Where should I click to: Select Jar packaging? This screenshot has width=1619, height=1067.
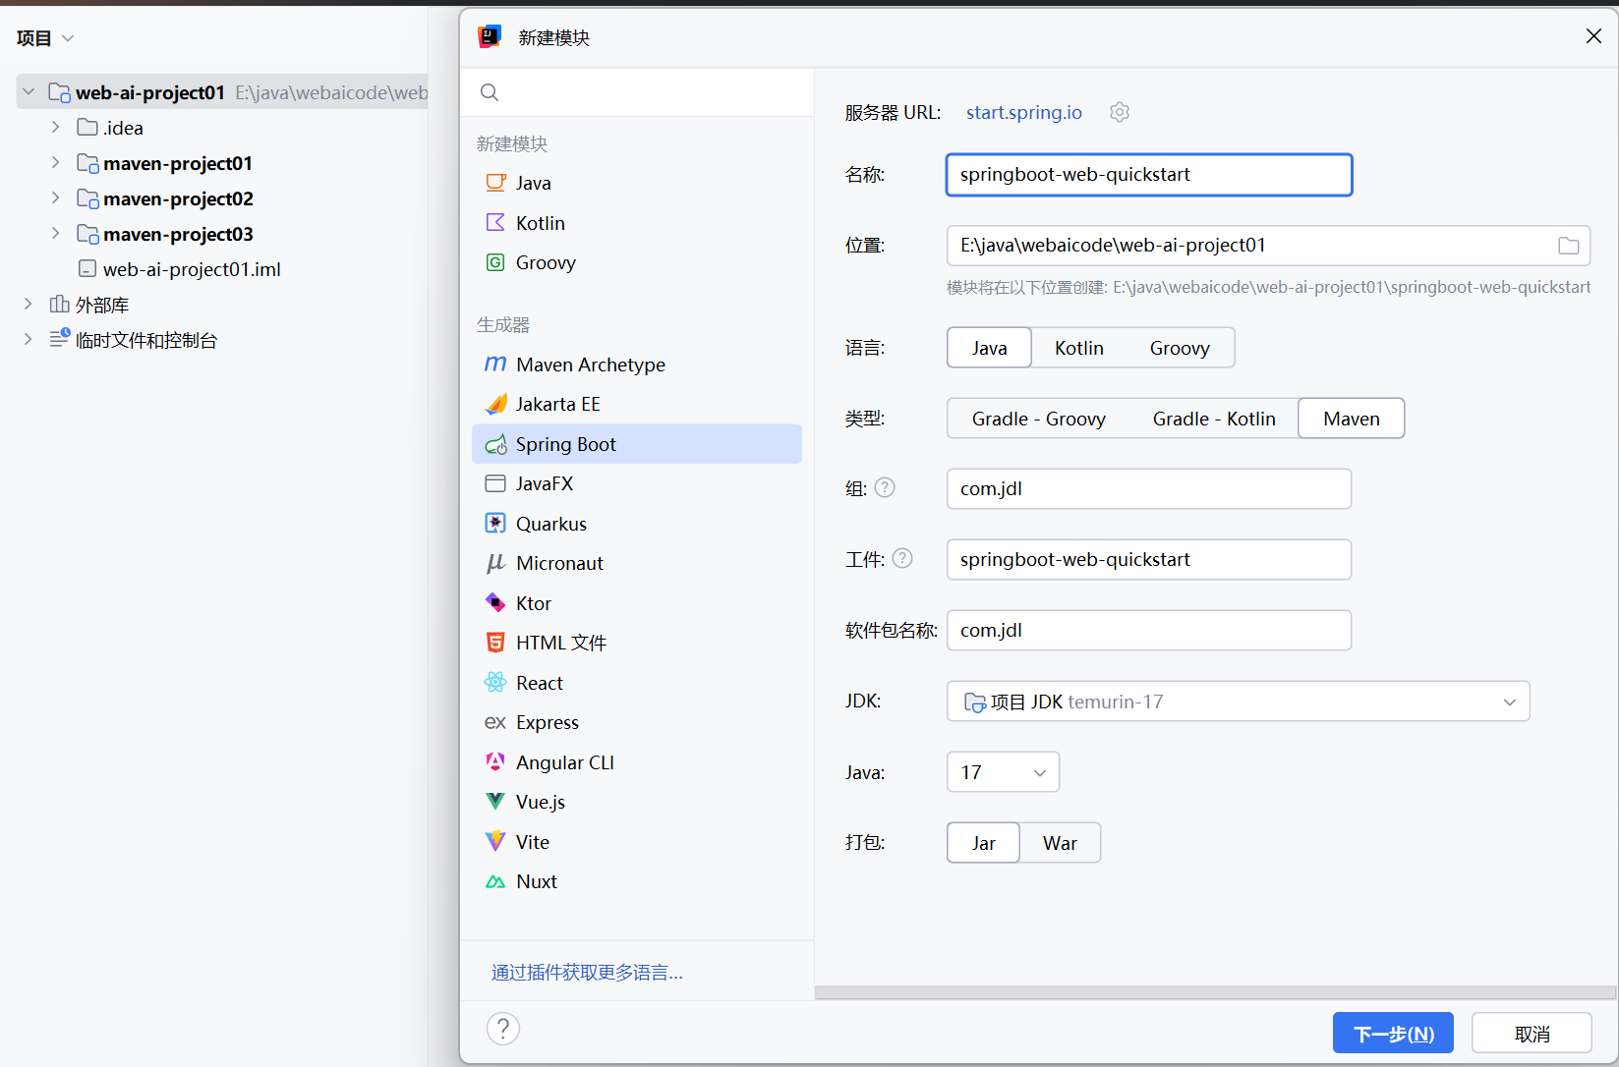tap(983, 843)
